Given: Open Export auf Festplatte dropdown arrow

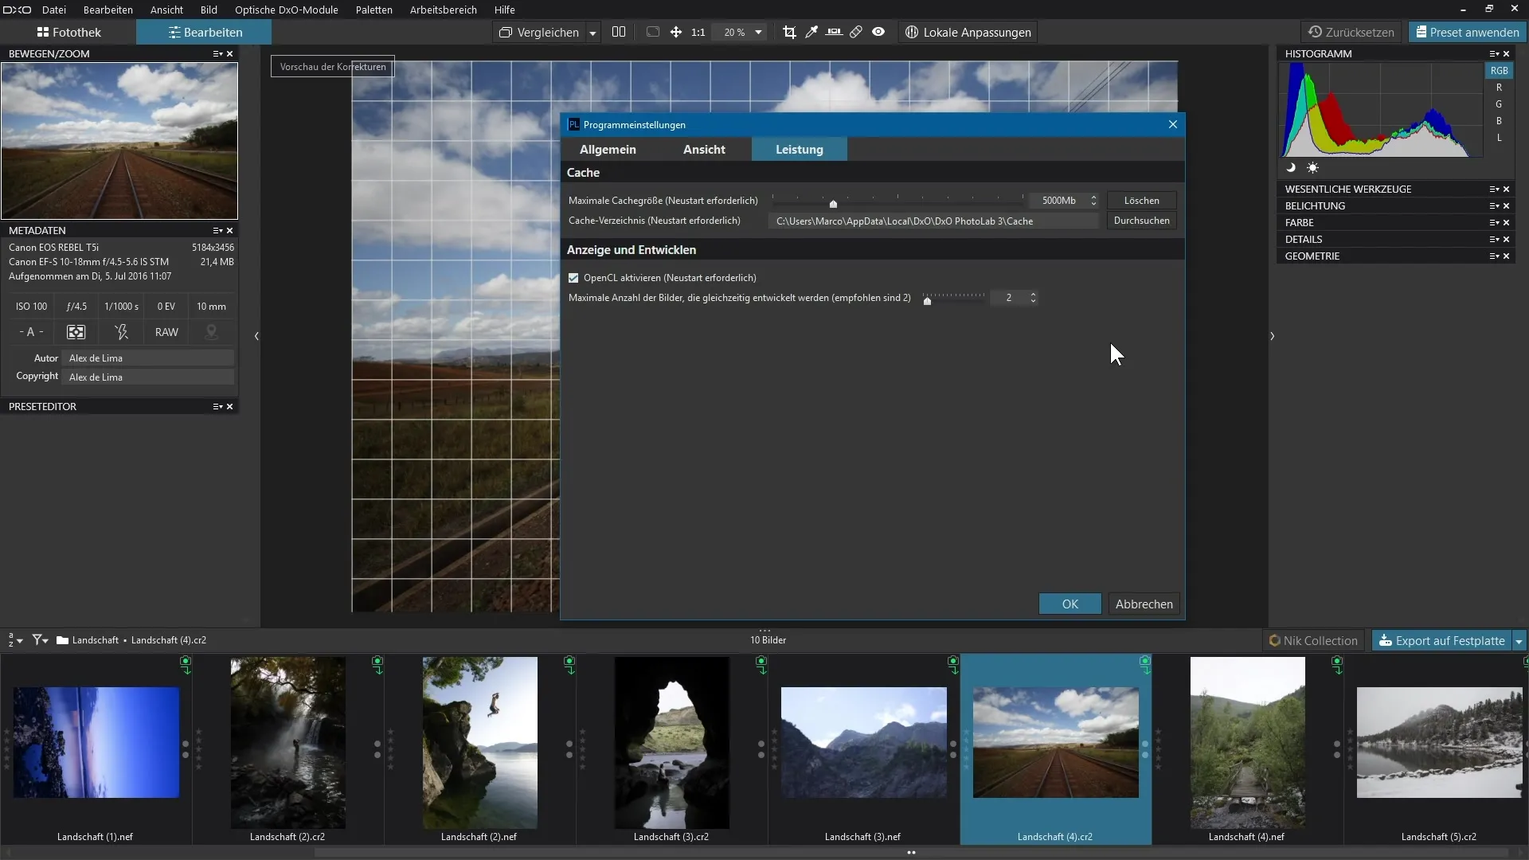Looking at the screenshot, I should (x=1519, y=641).
